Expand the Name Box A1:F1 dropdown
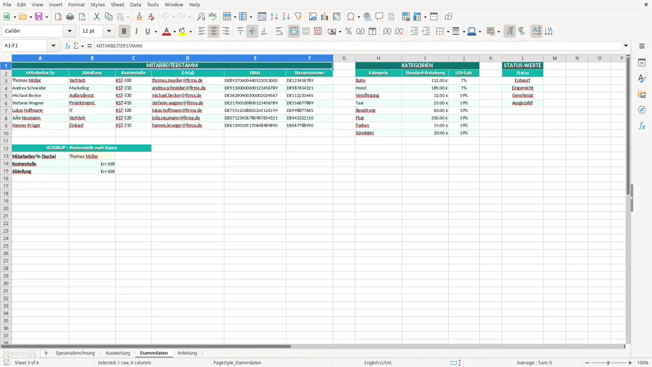652x367 pixels. pos(53,46)
